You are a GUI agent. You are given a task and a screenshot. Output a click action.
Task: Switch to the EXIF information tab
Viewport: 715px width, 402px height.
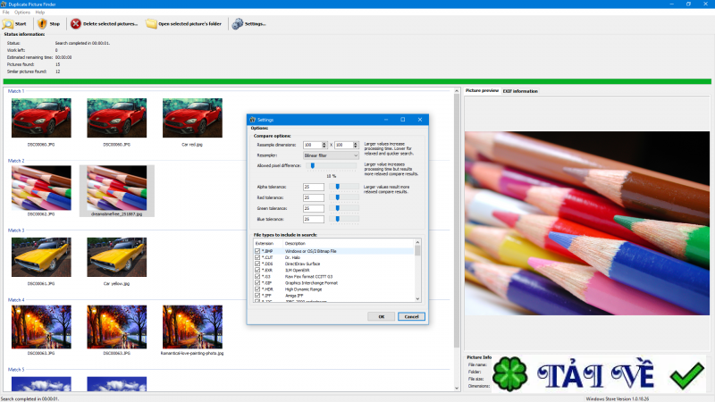click(519, 91)
